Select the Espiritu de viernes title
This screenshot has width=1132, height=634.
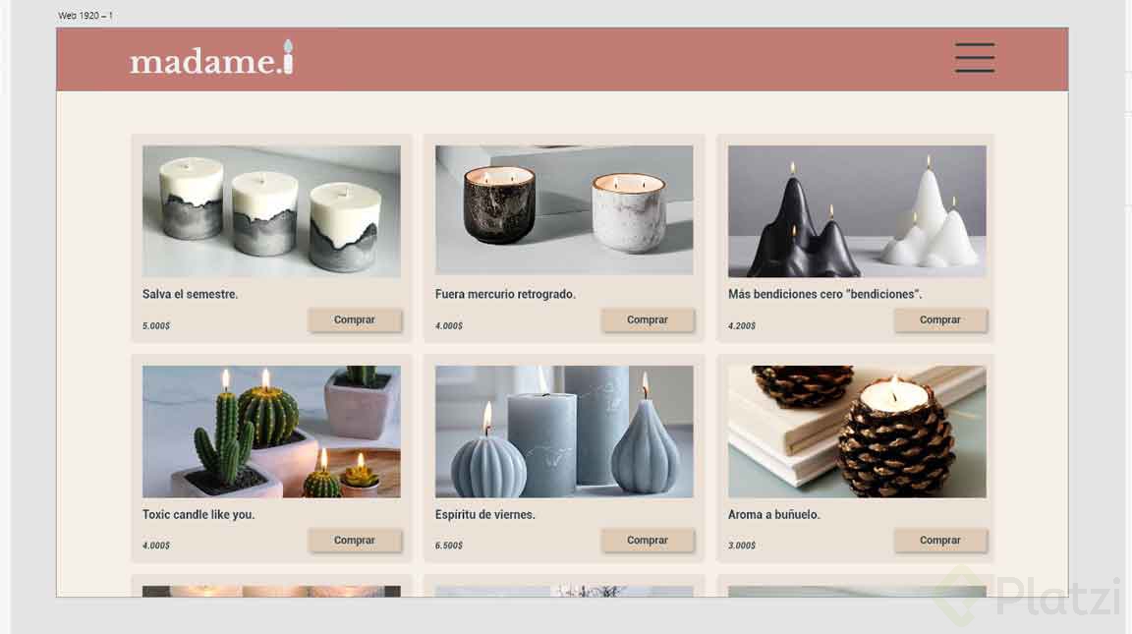point(485,514)
